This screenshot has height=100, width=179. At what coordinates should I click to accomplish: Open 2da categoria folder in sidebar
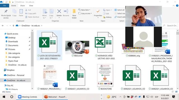14,53
